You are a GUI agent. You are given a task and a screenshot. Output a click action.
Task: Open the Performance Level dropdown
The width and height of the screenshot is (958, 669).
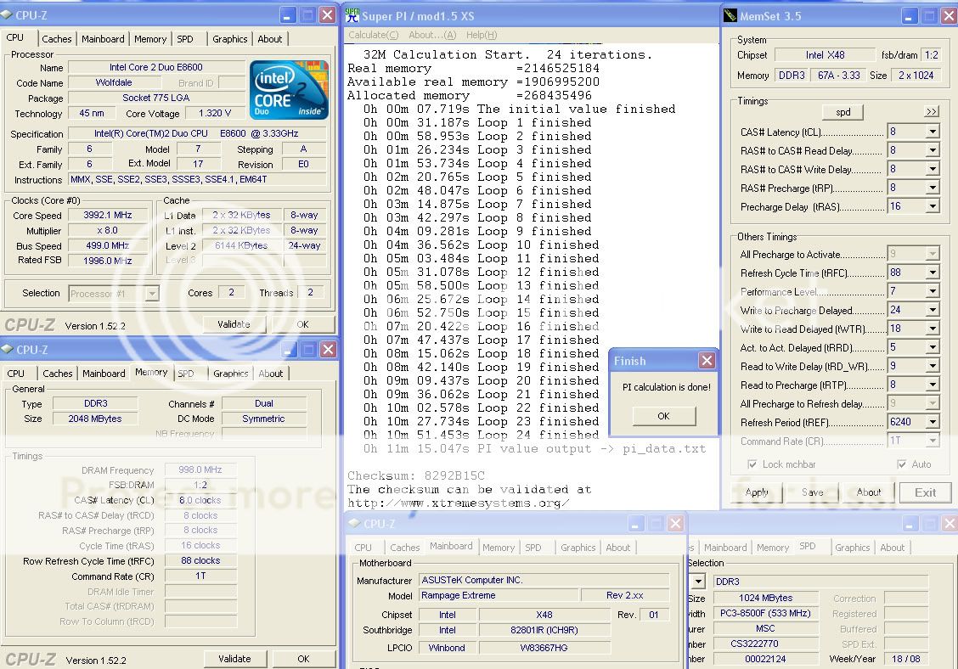tap(933, 291)
